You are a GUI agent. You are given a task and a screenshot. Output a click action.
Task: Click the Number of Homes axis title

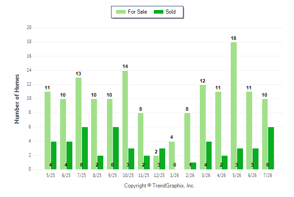(17, 99)
